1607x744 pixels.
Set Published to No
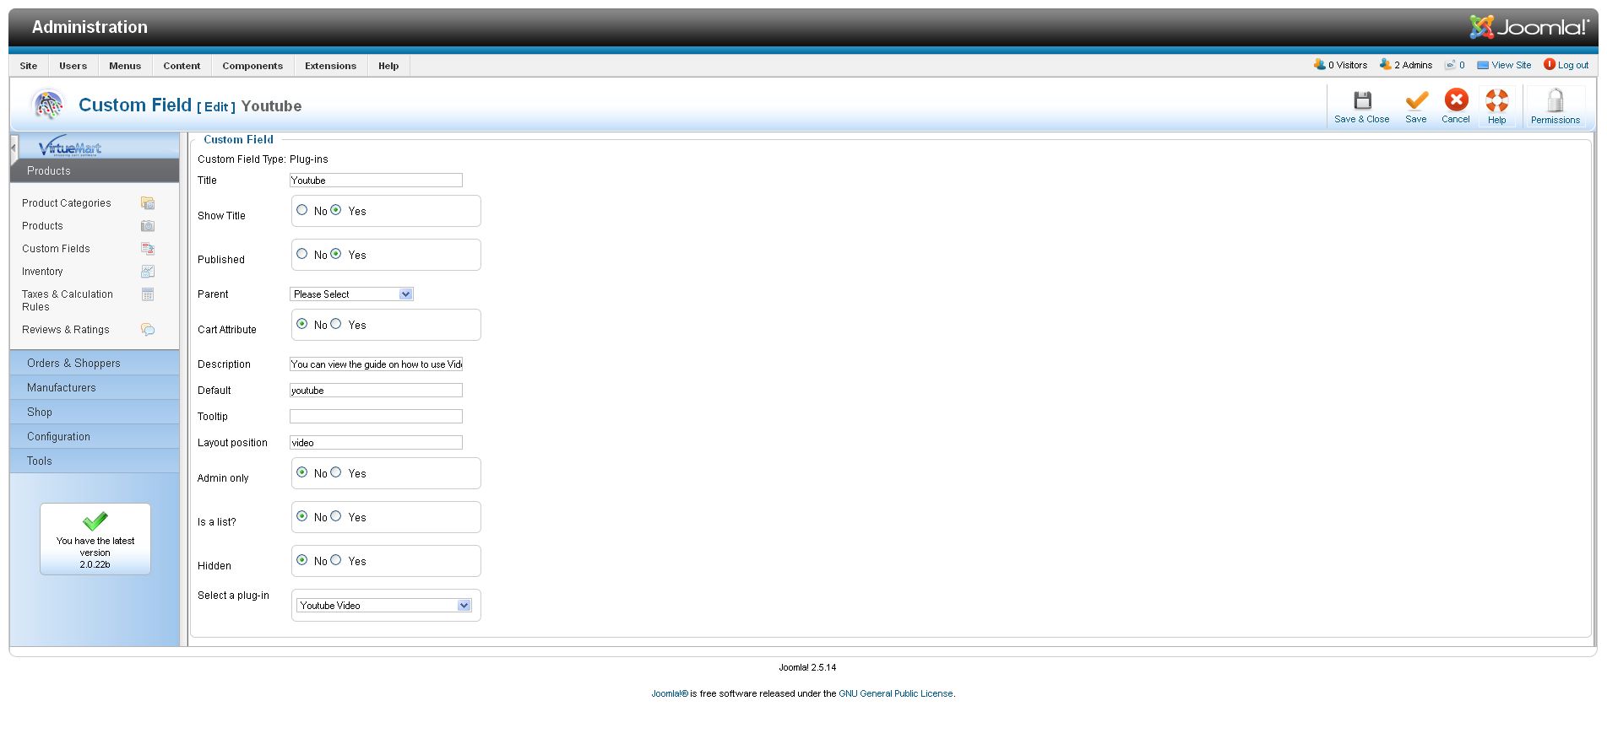(302, 254)
